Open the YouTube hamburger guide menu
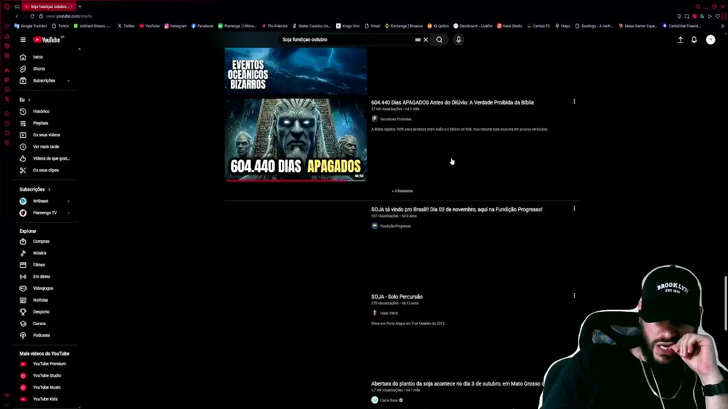Screen dimensions: 728x409 (23, 40)
